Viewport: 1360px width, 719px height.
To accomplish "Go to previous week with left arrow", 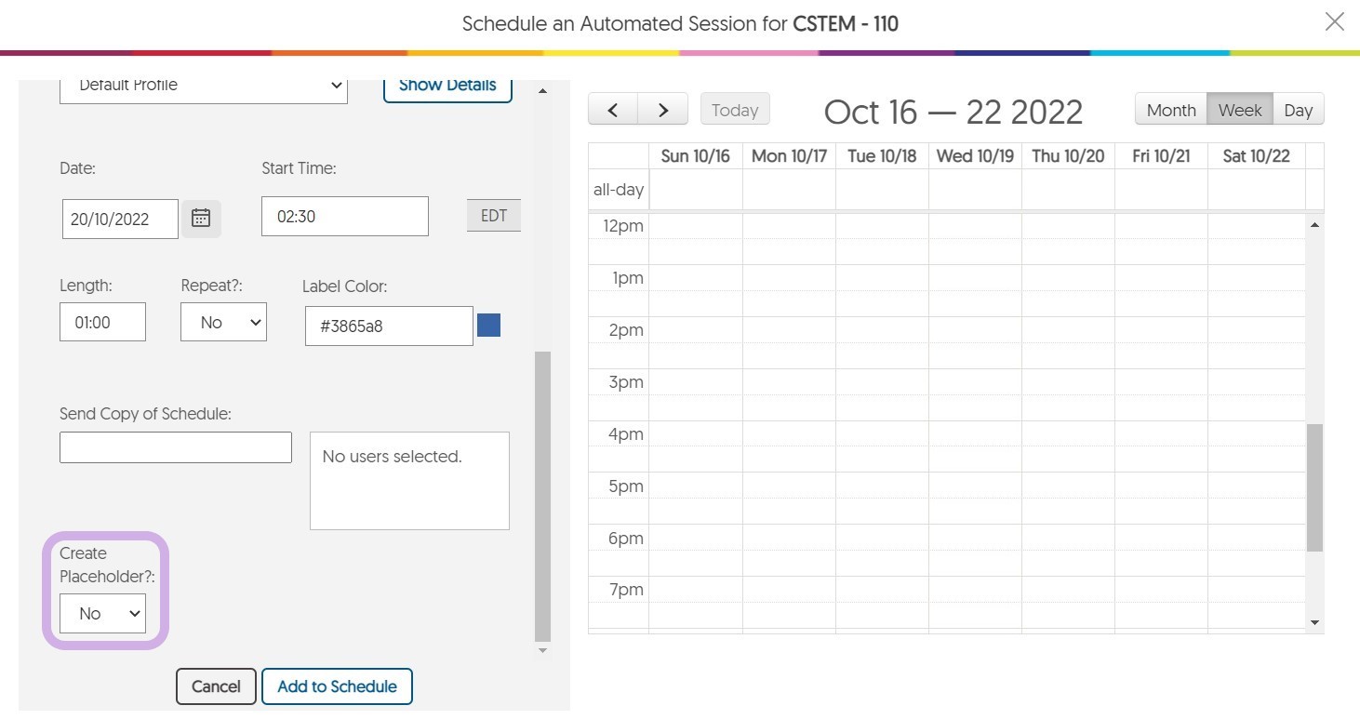I will click(x=613, y=110).
